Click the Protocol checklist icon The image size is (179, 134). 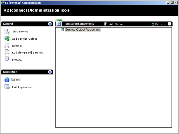[x=7, y=59]
